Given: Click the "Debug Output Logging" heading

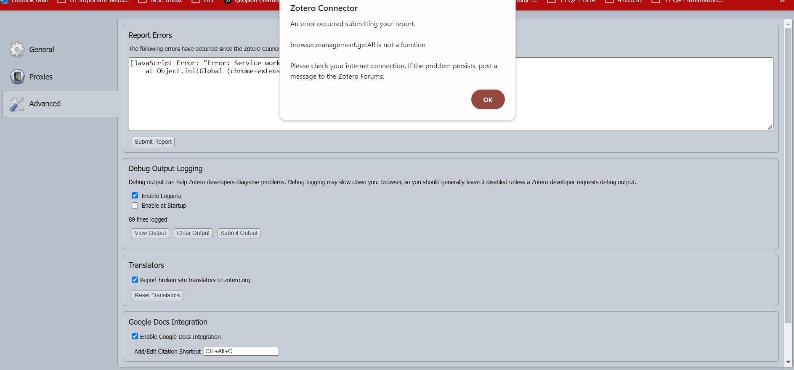Looking at the screenshot, I should (x=165, y=169).
